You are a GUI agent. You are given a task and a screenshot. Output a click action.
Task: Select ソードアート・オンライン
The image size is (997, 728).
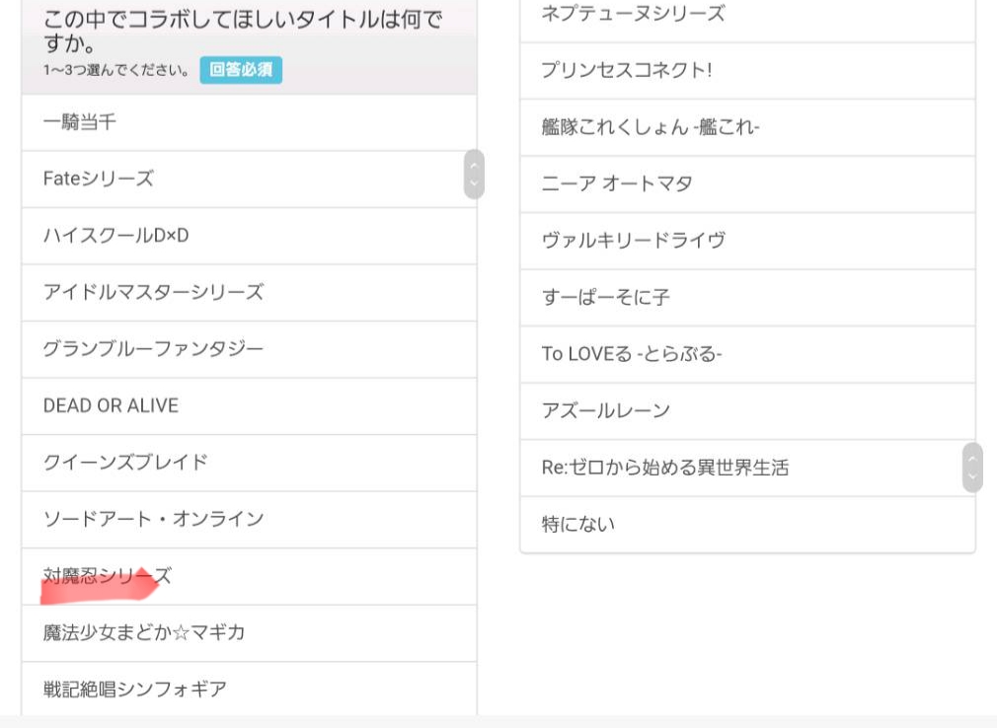click(249, 519)
